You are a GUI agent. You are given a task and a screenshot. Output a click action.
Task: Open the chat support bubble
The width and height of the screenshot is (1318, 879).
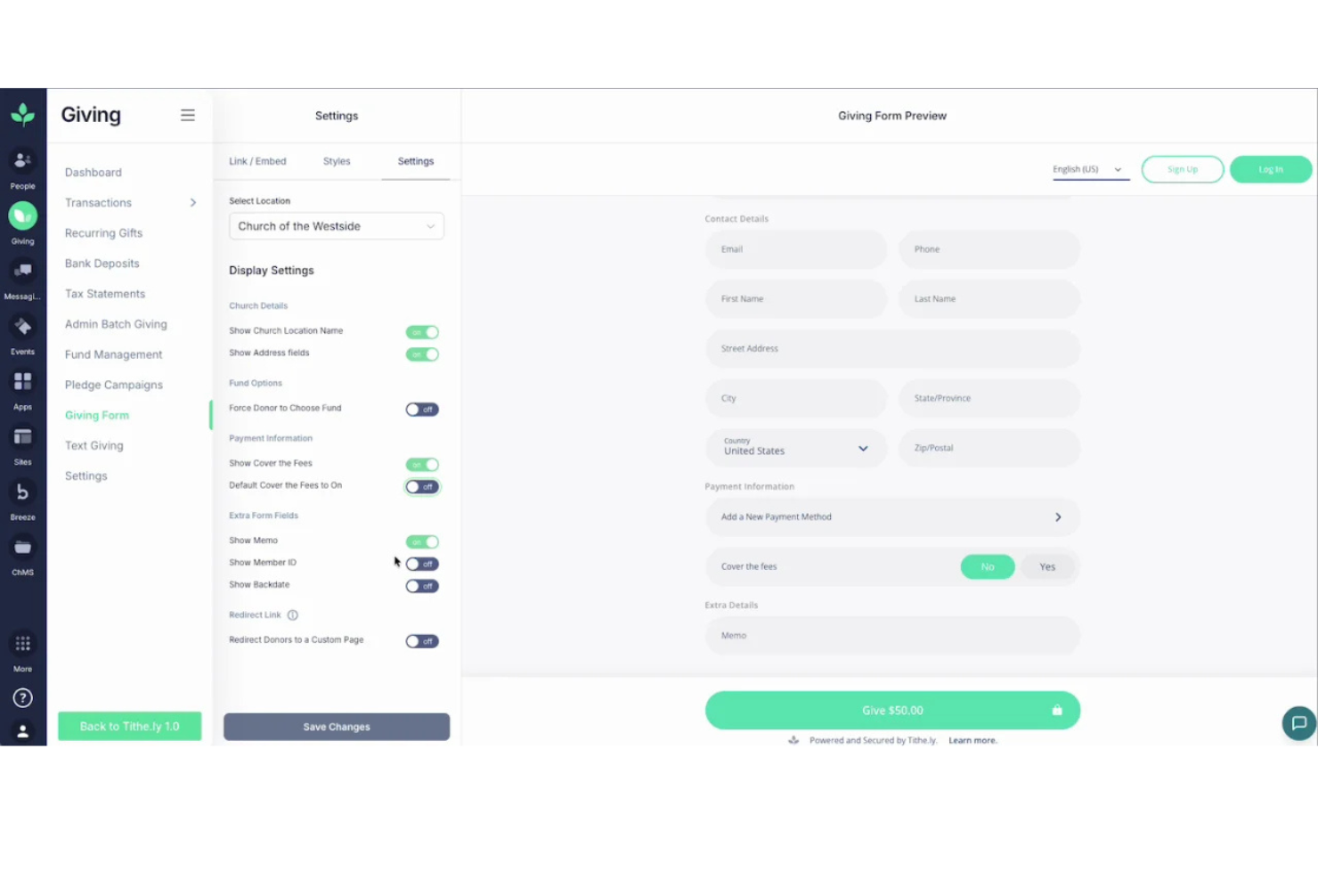1298,723
